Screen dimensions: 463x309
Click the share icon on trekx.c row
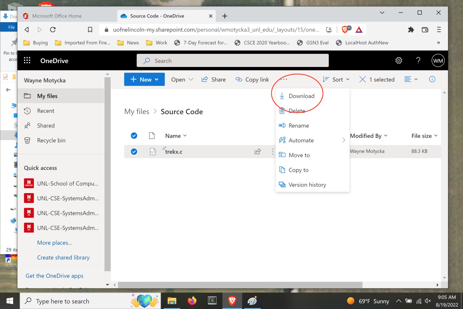pos(257,151)
